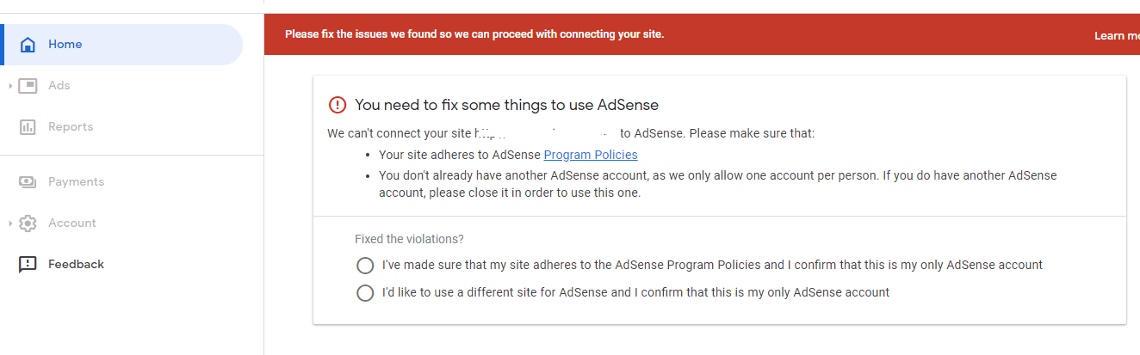
Task: Click Learn more in the red banner
Action: click(x=1117, y=36)
